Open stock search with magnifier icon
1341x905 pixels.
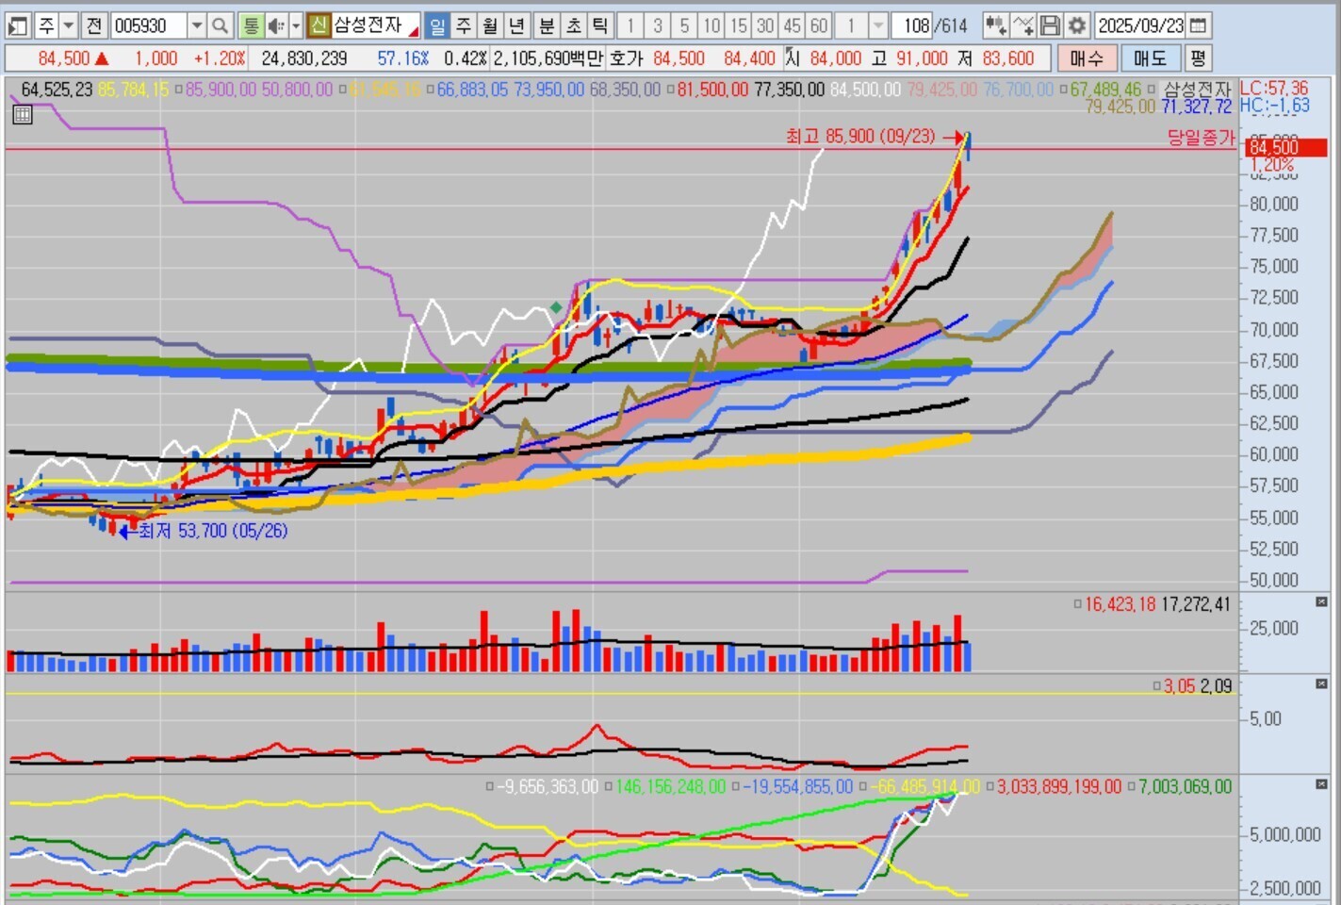click(x=220, y=25)
